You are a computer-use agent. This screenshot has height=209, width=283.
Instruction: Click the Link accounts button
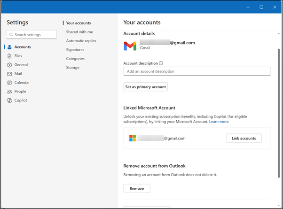click(244, 138)
